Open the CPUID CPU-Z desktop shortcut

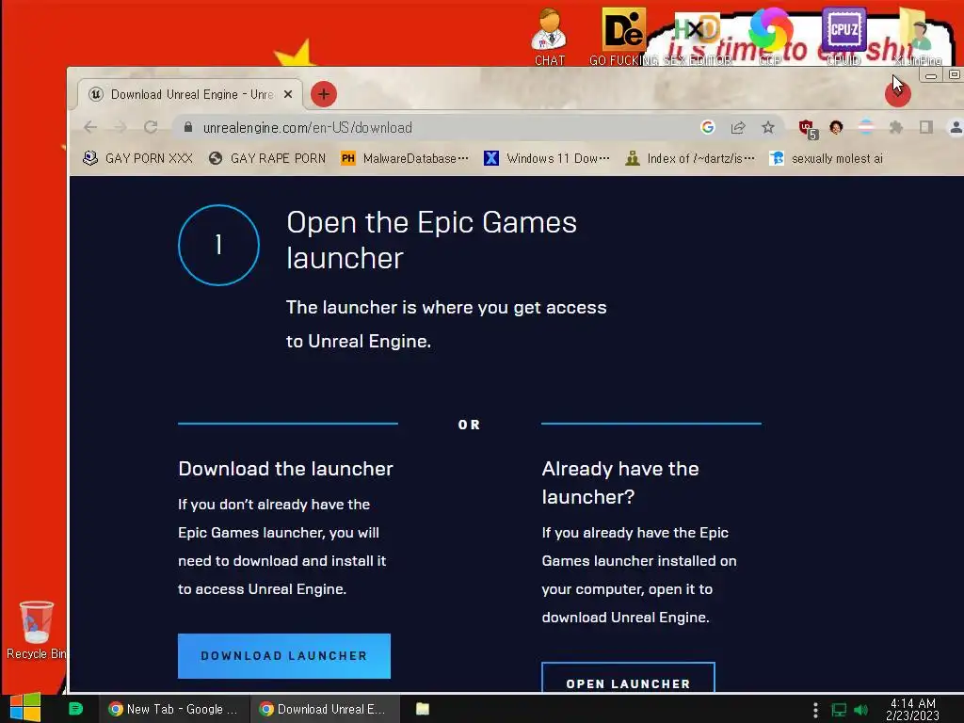843,37
